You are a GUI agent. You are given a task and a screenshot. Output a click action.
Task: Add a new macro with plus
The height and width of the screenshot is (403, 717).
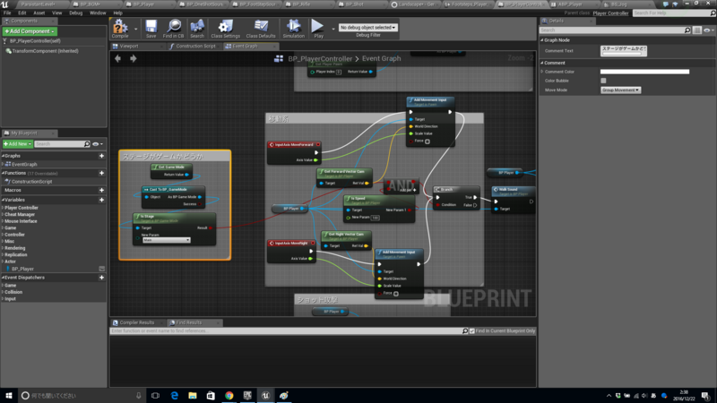click(x=101, y=190)
